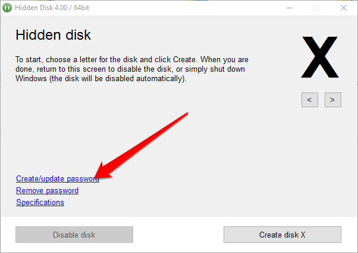Click the greyed-out maximize window button
This screenshot has width=358, height=253.
316,8
